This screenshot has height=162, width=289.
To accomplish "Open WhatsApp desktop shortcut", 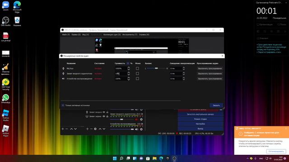I will point(6,99).
